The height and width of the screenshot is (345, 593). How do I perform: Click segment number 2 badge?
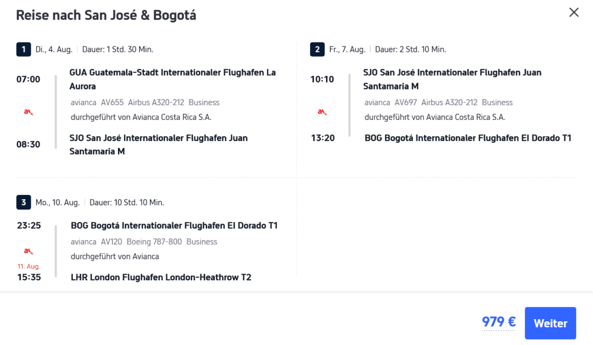click(x=317, y=50)
